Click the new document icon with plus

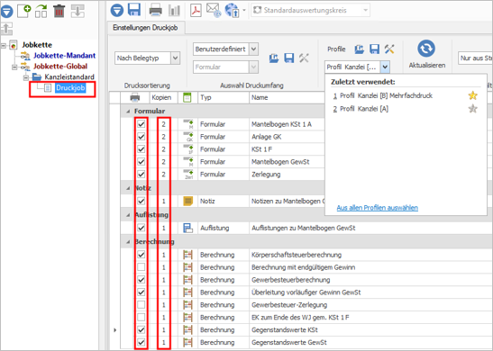[24, 11]
